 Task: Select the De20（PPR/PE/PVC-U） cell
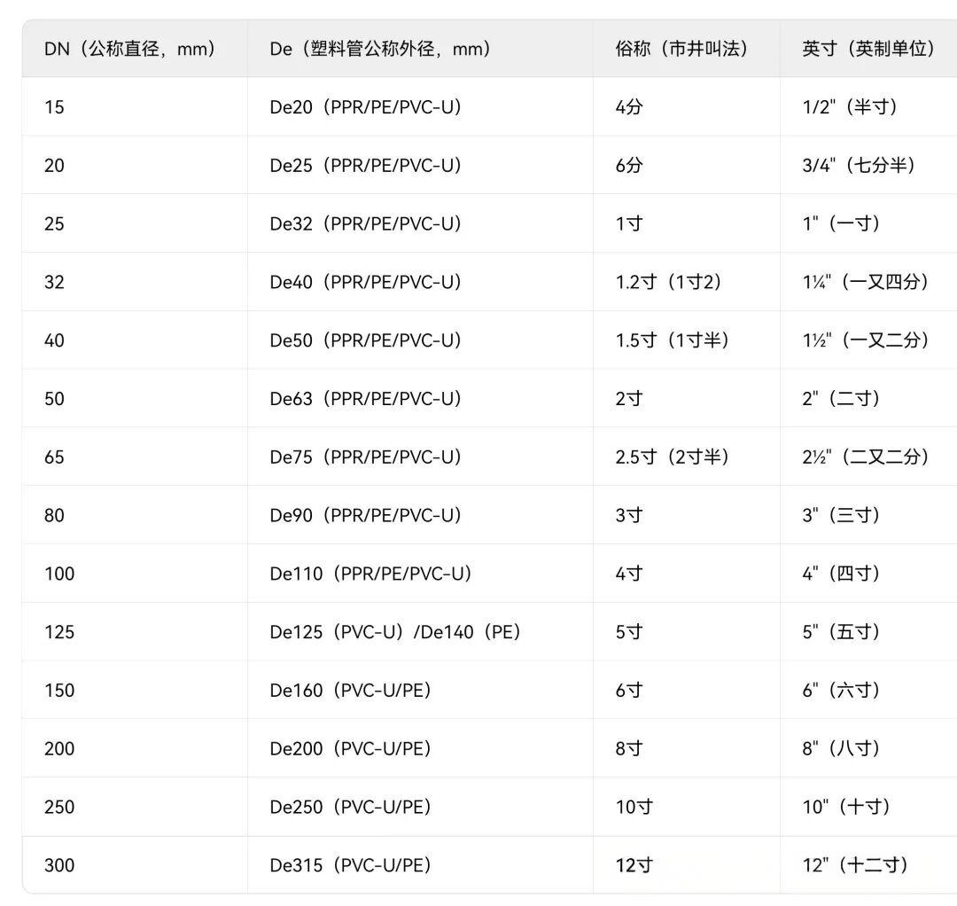click(366, 107)
